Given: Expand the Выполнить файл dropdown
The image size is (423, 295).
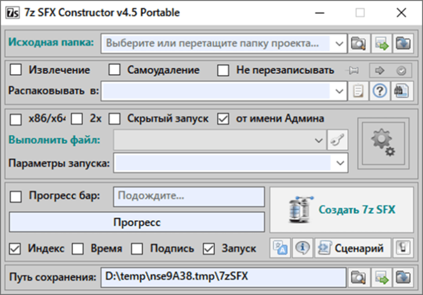Looking at the screenshot, I should (x=318, y=140).
